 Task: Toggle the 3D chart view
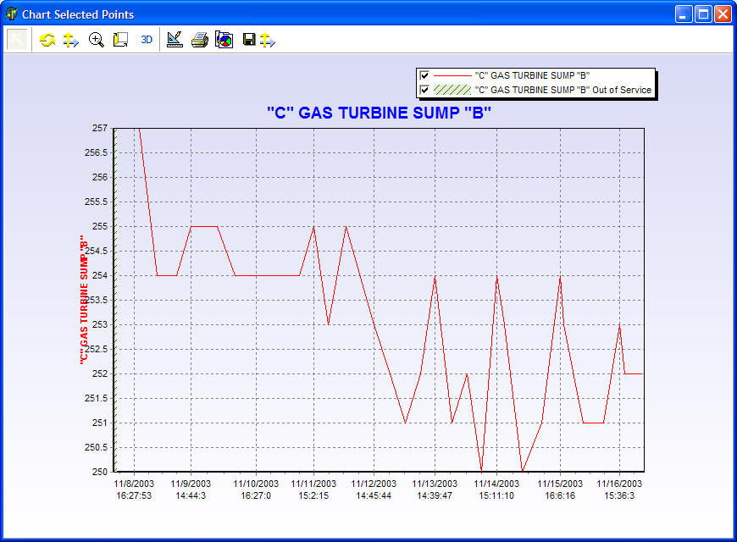(x=147, y=40)
